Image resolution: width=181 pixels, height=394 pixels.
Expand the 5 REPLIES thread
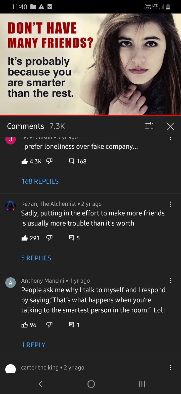(36, 258)
